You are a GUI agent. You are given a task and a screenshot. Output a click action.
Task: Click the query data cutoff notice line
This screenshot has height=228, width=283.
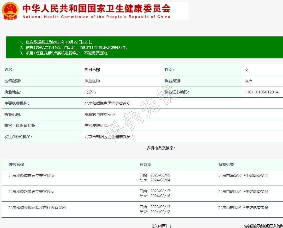coord(56,42)
